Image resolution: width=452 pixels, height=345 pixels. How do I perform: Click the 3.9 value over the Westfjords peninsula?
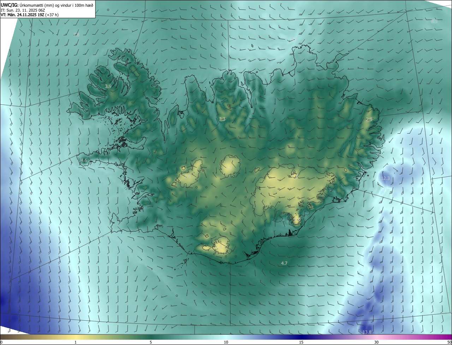108,86
